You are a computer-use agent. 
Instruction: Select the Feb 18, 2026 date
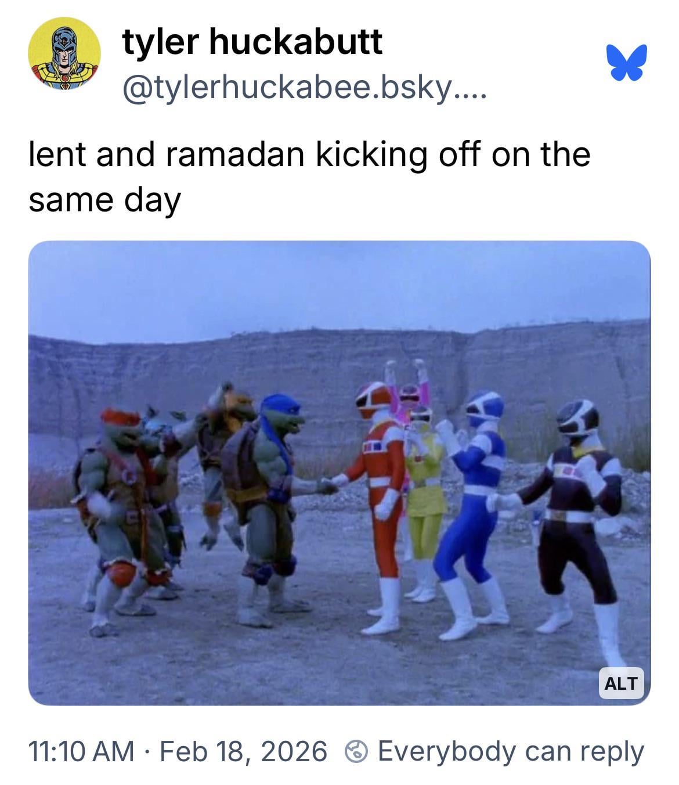tap(243, 751)
